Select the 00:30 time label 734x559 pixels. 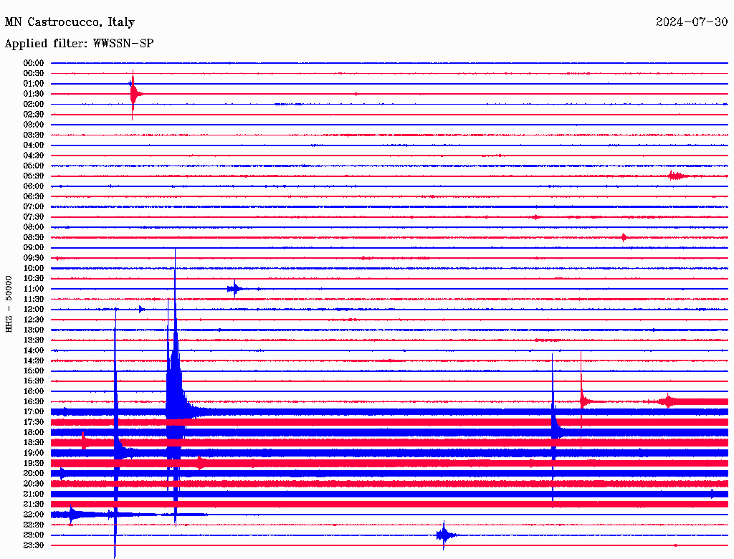click(x=33, y=73)
